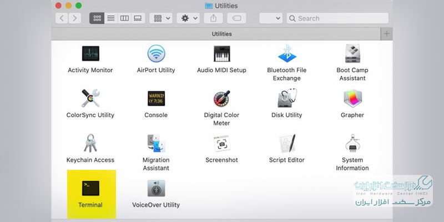
Task: Click the "Audio MIDI Setup" label
Action: click(221, 70)
